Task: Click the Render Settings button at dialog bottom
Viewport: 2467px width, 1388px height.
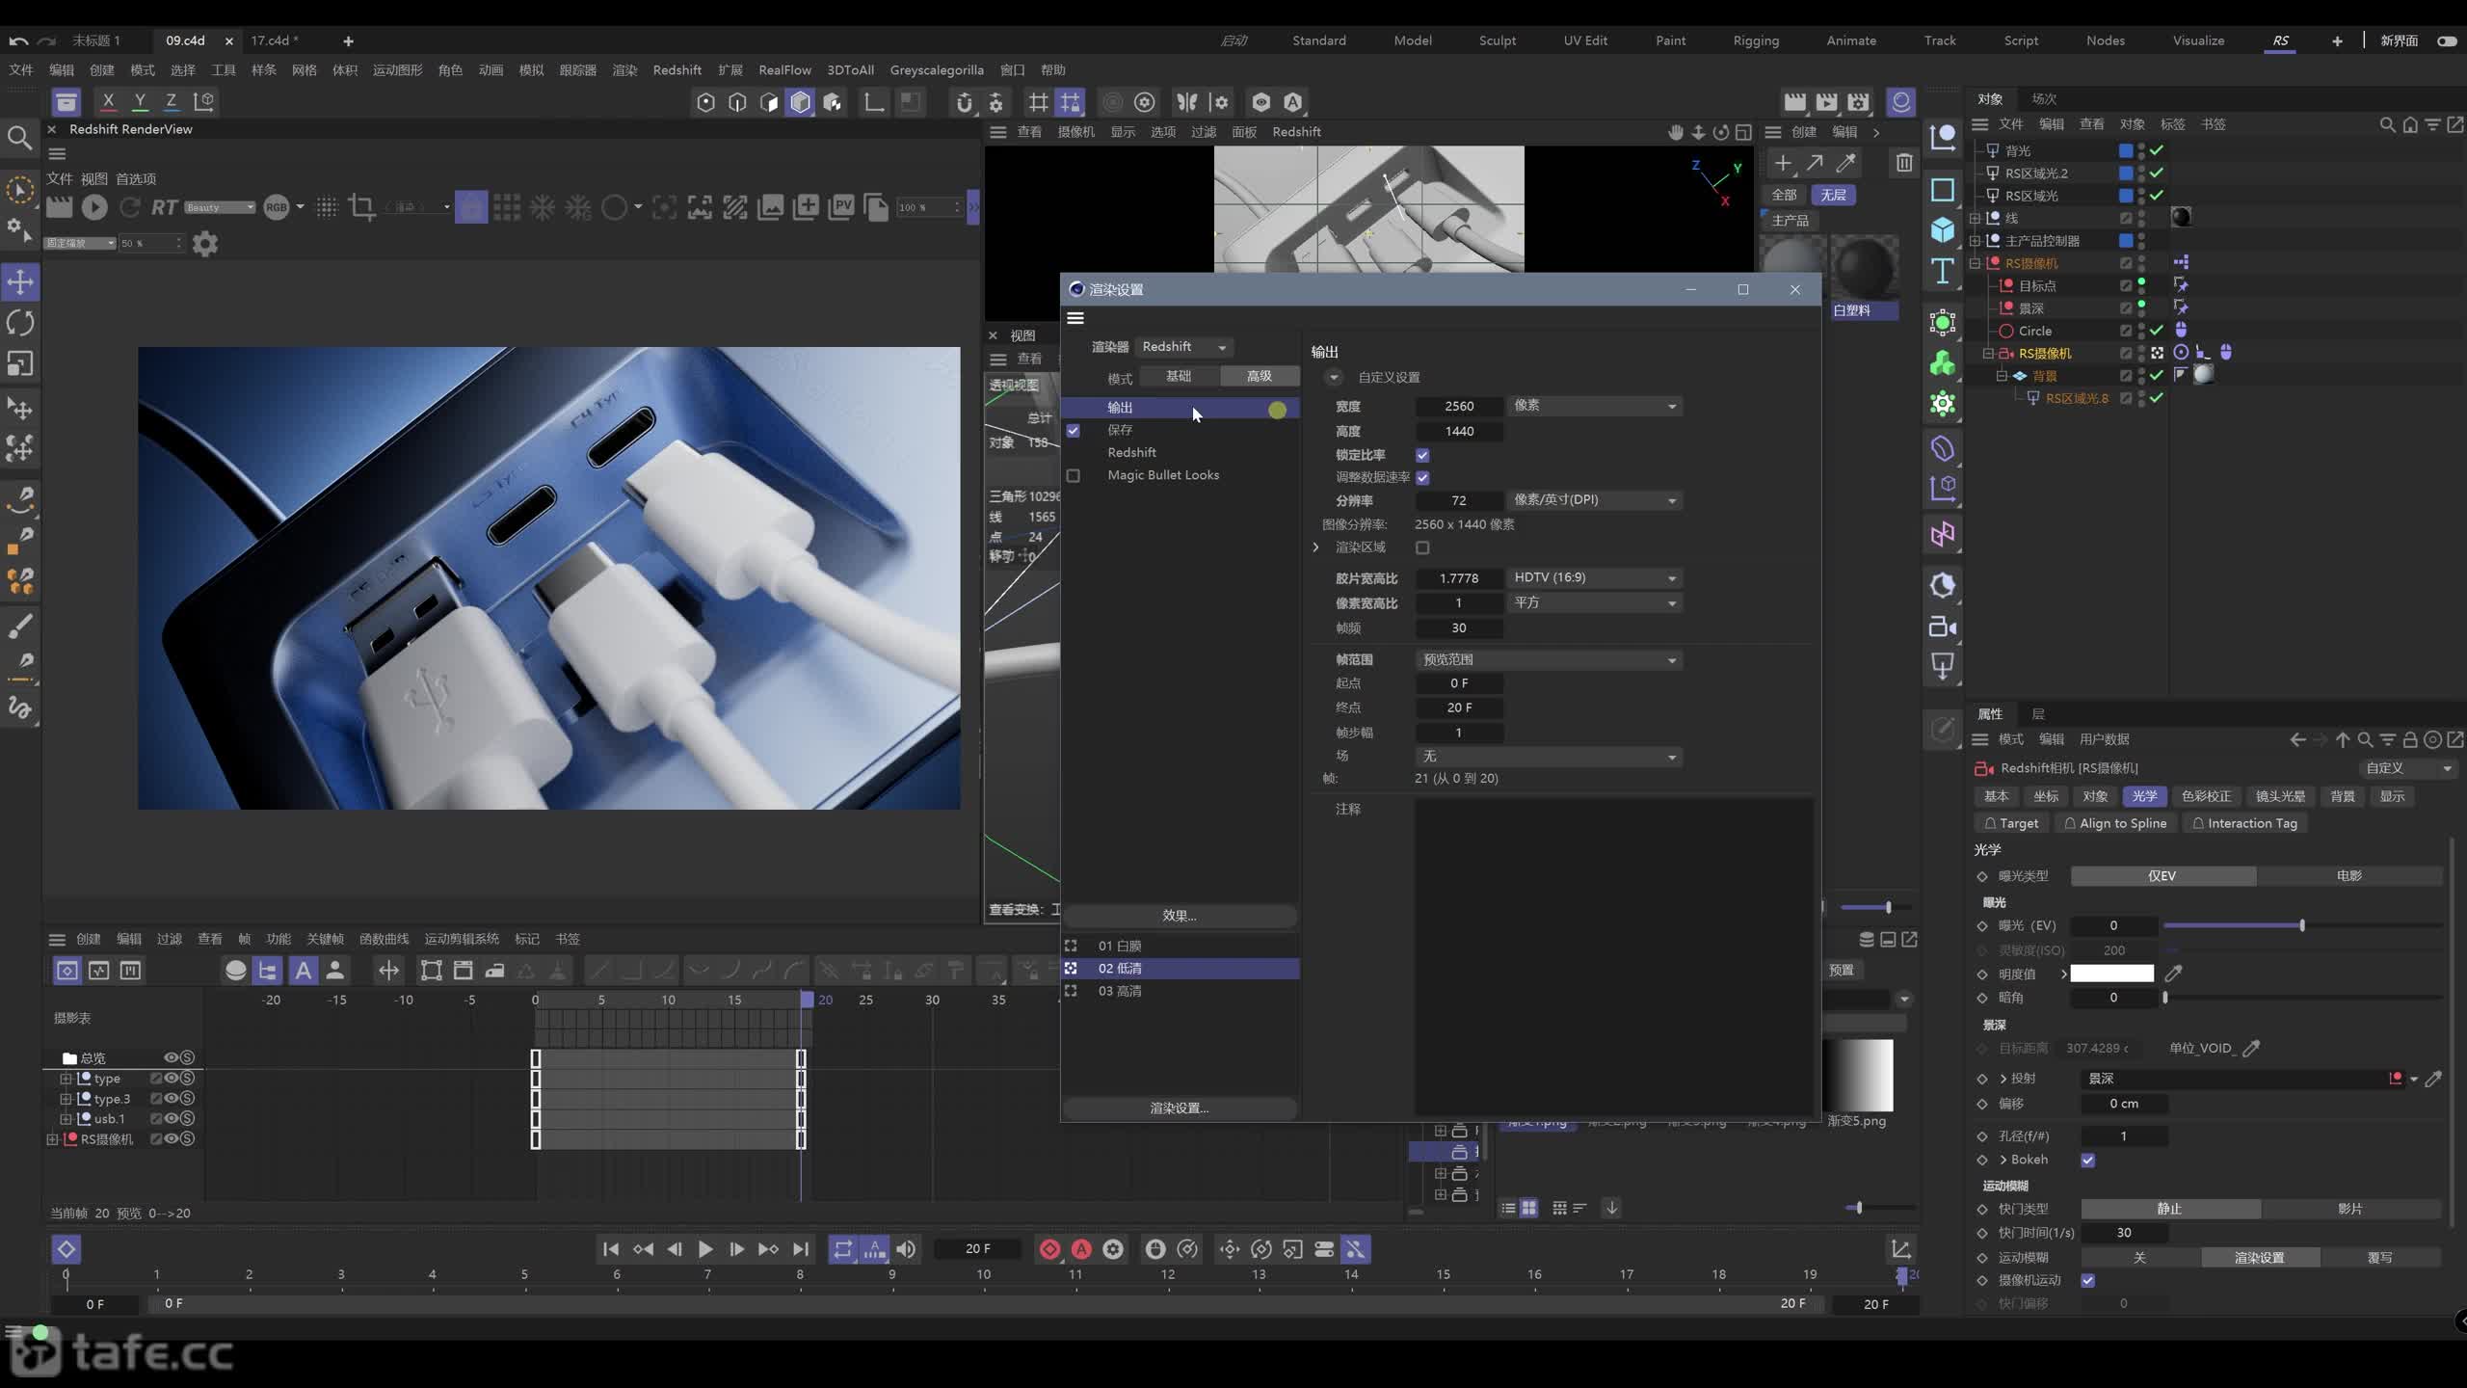Action: (1180, 1108)
